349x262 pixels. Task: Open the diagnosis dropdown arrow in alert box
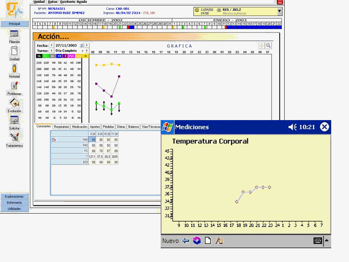(x=279, y=11)
